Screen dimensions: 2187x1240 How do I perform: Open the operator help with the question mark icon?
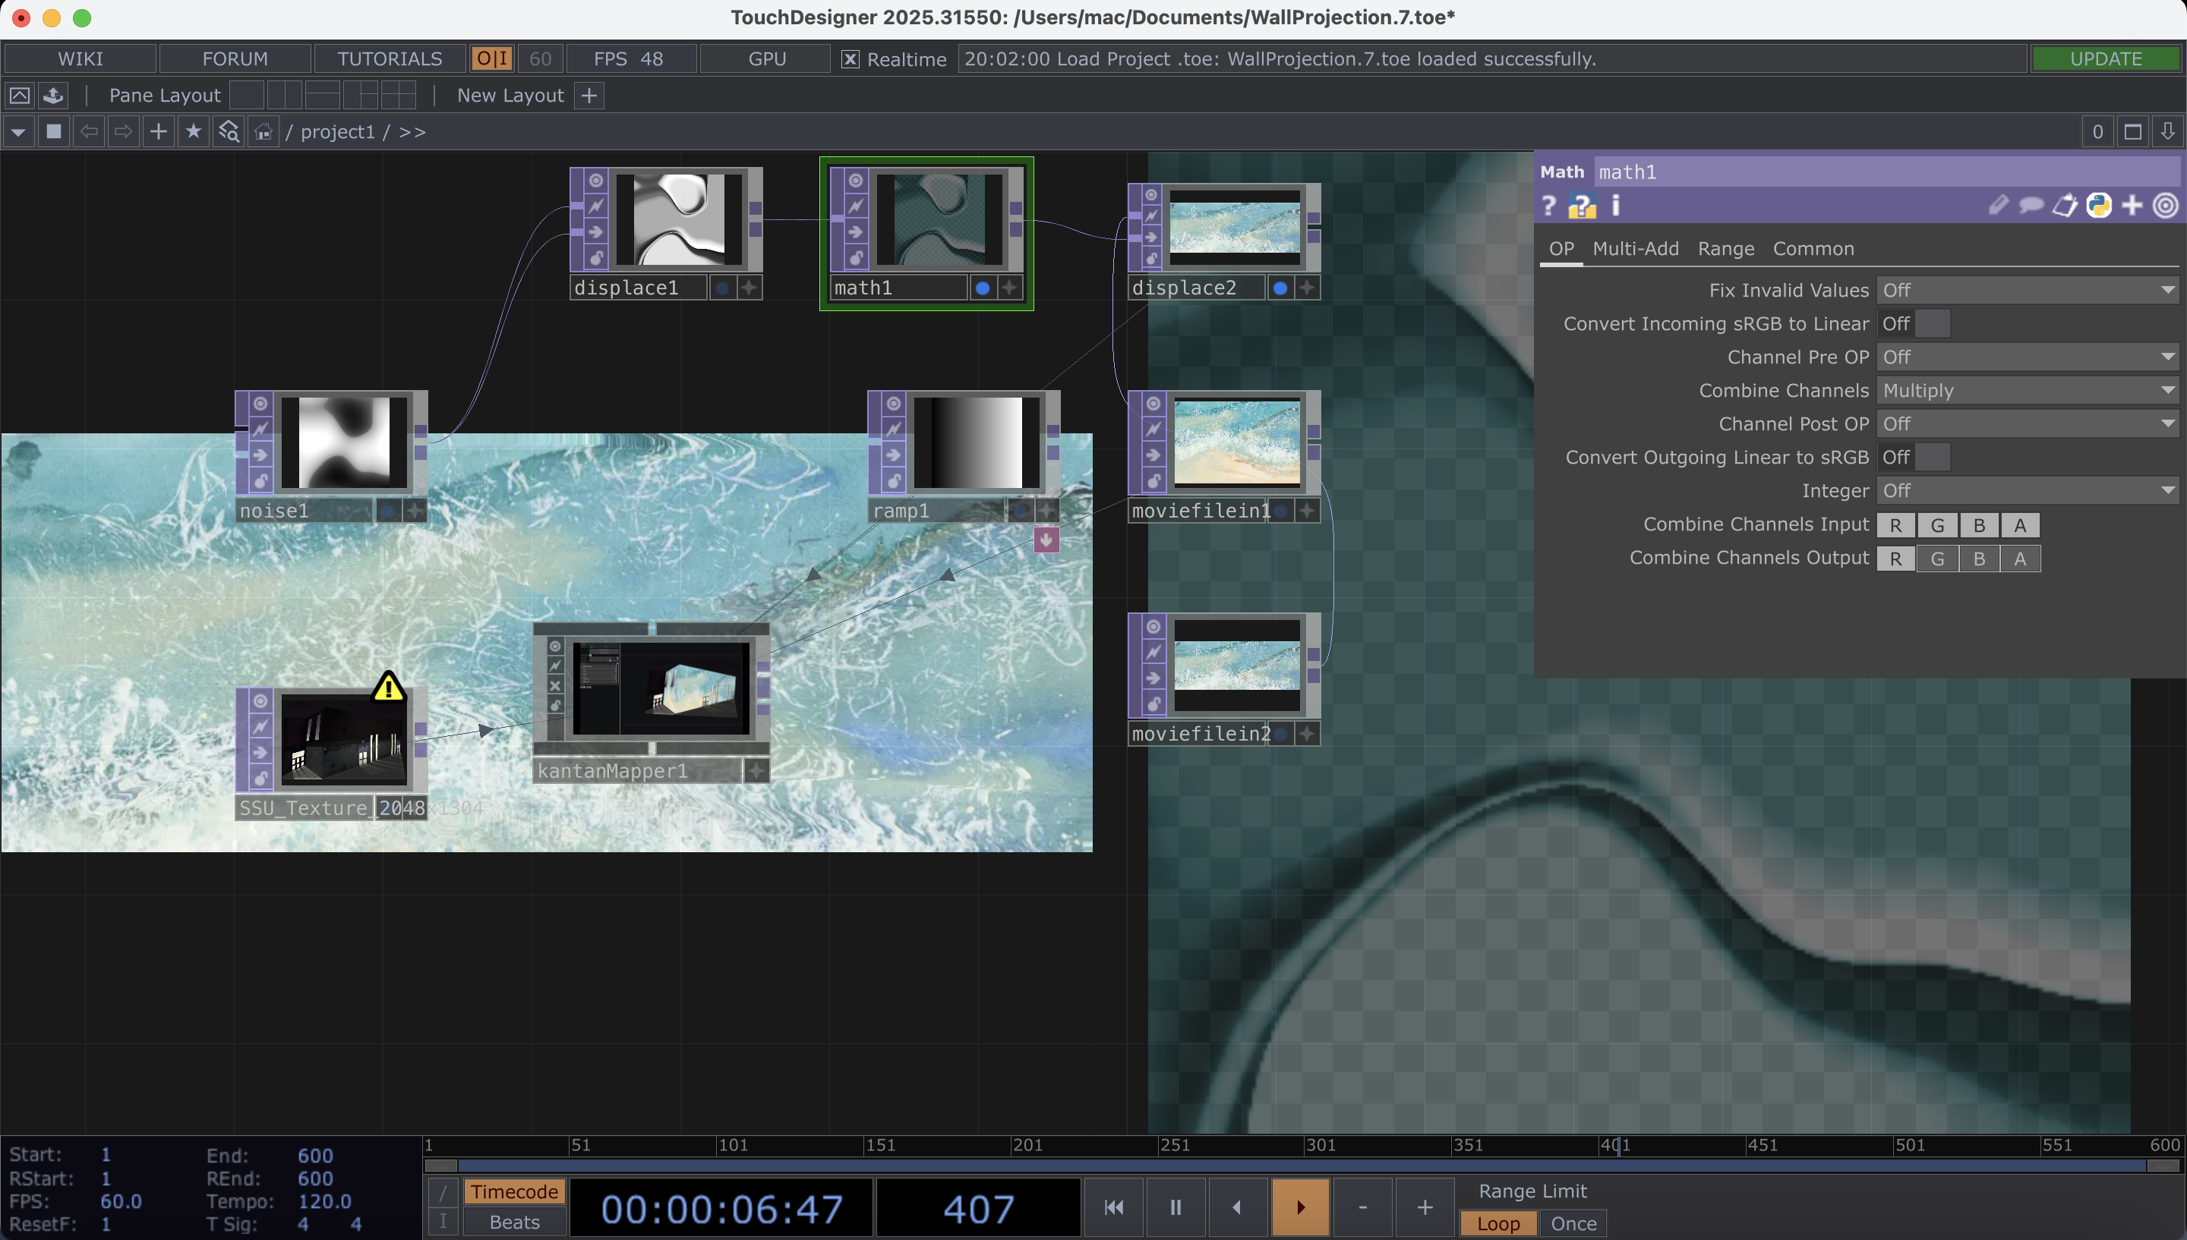(1548, 204)
